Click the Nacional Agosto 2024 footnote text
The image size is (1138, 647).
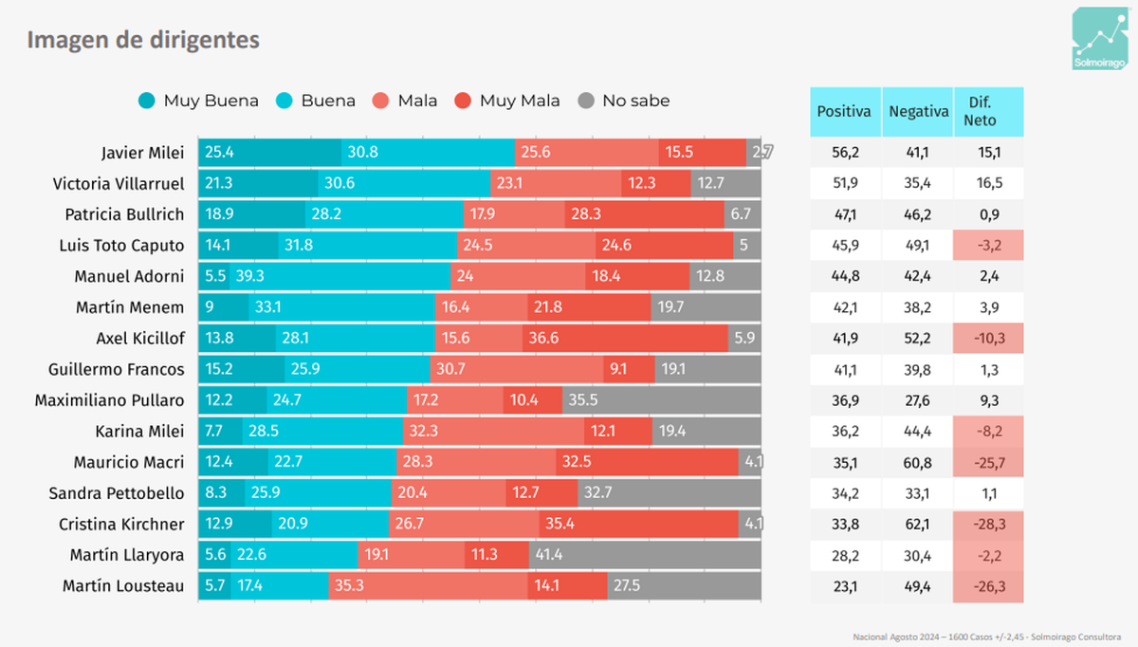982,637
